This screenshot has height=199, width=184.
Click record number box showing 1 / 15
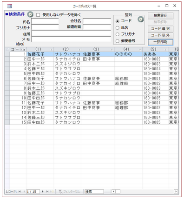coord(33,192)
